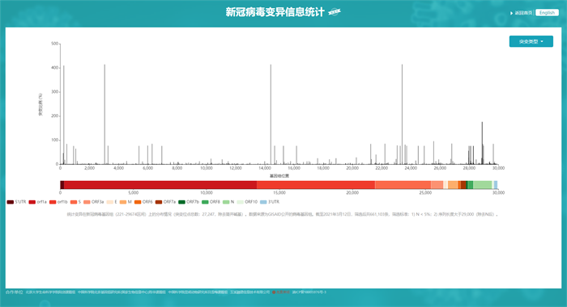Open the first partner institution link in footer

[x=50, y=292]
